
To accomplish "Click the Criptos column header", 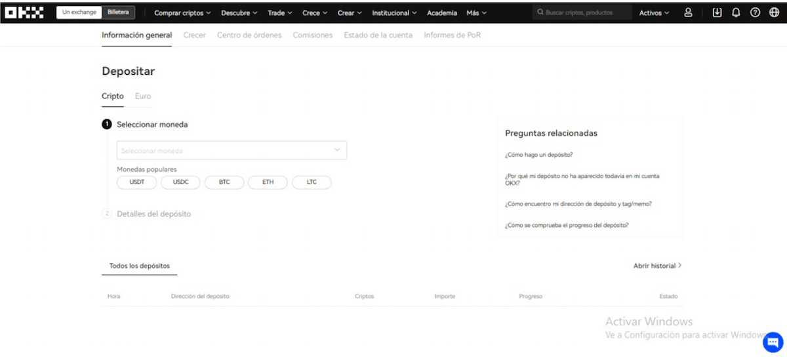I will [364, 296].
